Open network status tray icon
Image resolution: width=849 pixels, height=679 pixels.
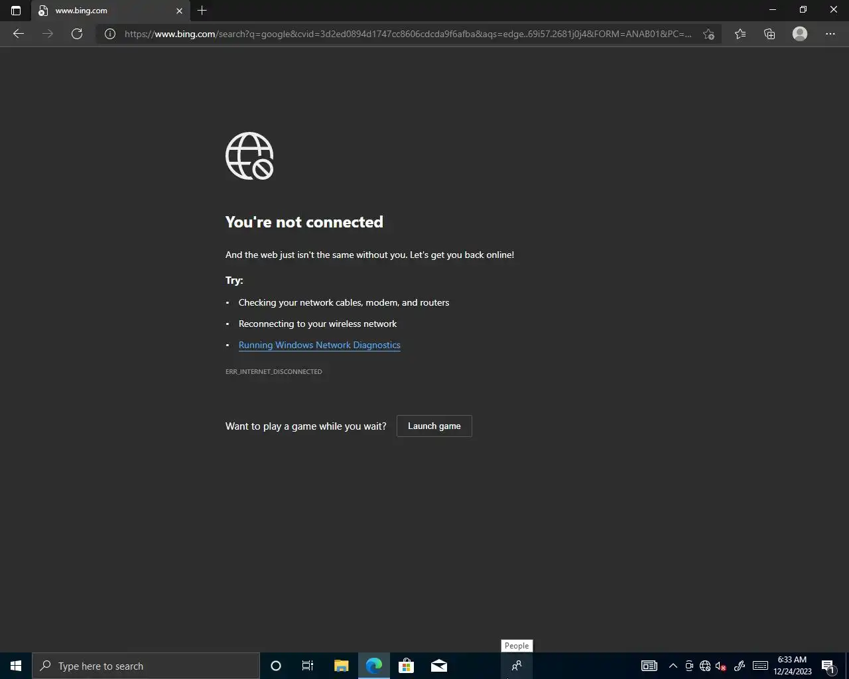pos(705,666)
